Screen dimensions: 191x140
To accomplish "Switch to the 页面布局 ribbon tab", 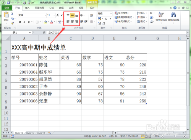I will [39, 8].
